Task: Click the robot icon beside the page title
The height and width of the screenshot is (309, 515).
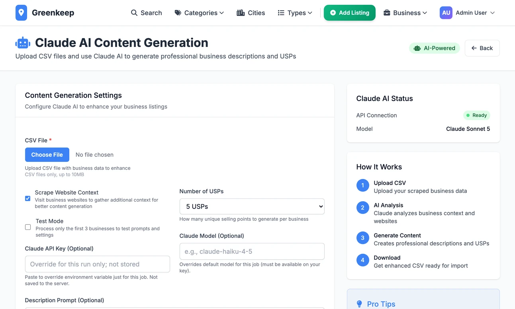Action: [23, 43]
